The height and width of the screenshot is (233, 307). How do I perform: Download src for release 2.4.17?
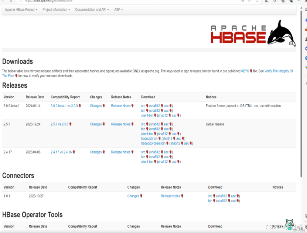(143, 152)
